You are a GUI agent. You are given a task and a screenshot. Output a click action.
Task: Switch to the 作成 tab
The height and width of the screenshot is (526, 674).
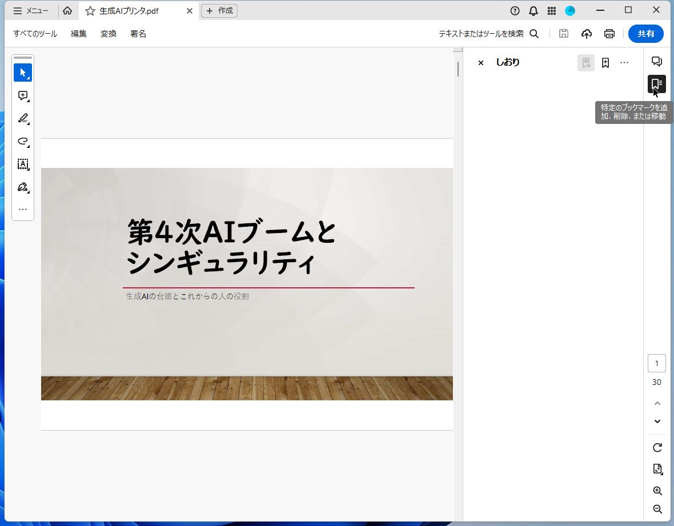pyautogui.click(x=219, y=10)
